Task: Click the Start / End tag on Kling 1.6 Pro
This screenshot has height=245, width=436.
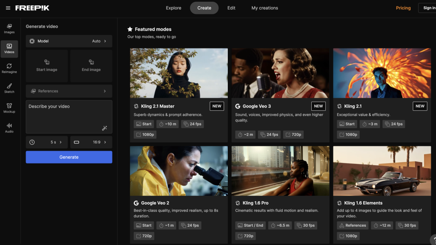Action: pyautogui.click(x=250, y=225)
